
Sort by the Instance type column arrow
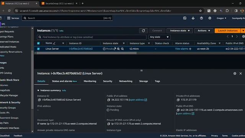coord(149,43)
